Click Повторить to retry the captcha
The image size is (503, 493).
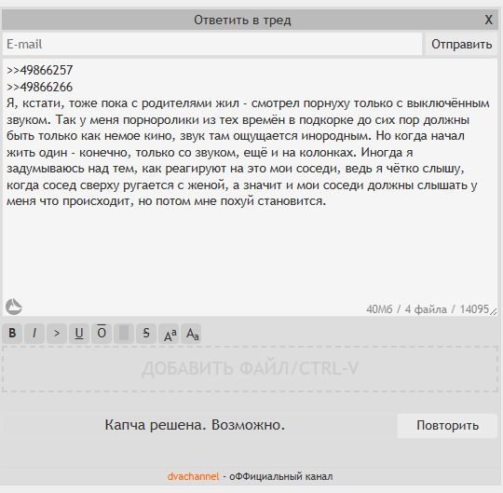[x=447, y=426]
